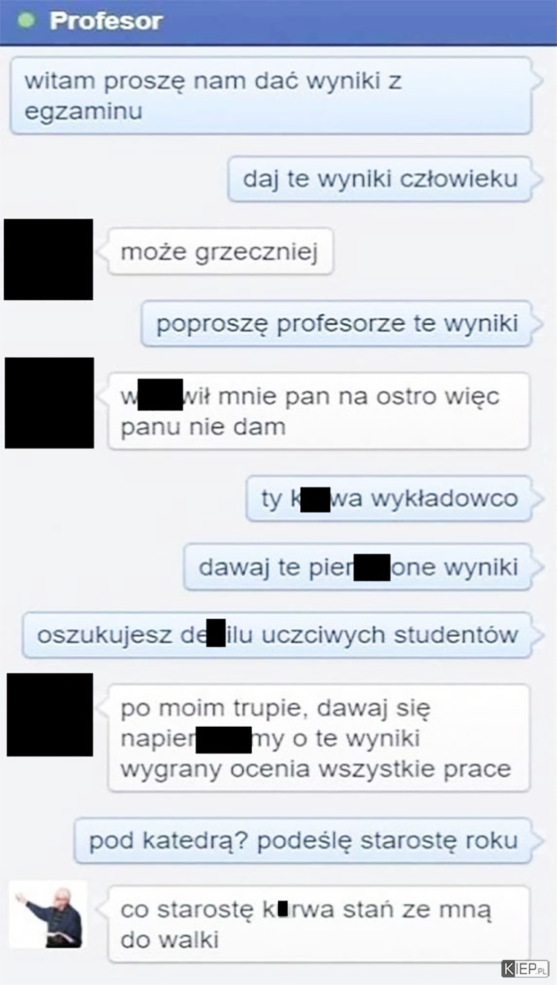557x985 pixels.
Task: Click the professor avatar photo at bottom
Action: (x=48, y=914)
